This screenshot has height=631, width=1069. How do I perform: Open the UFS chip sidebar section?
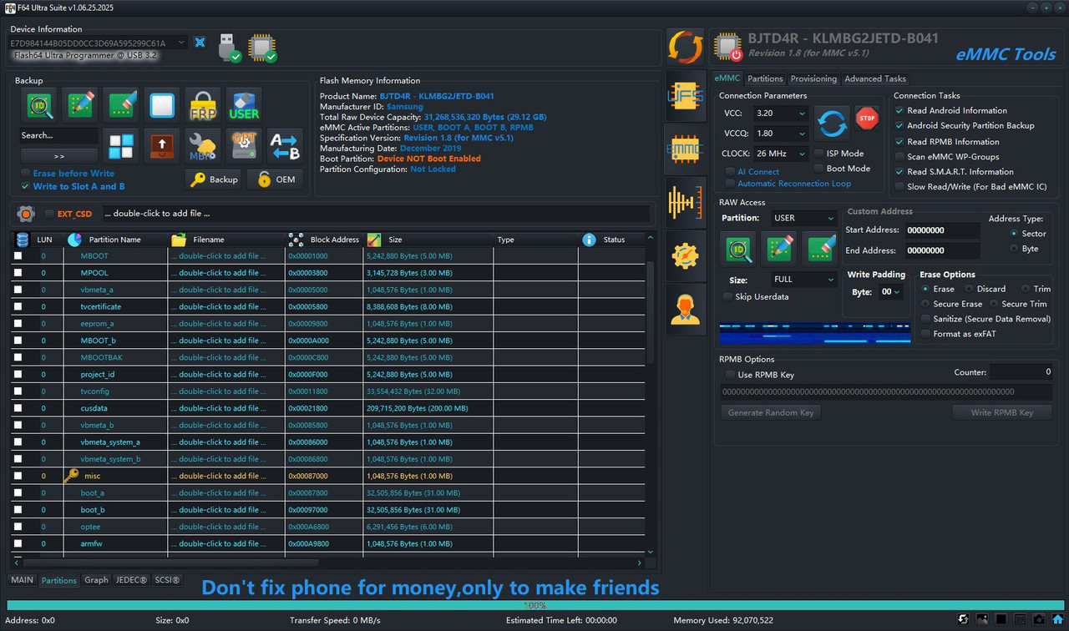[686, 96]
